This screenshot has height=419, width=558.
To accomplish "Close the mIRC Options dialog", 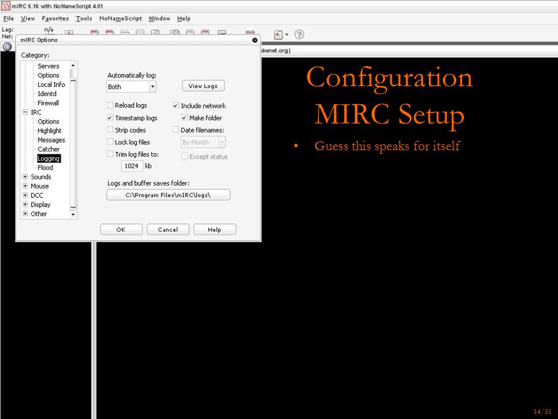I will click(255, 40).
